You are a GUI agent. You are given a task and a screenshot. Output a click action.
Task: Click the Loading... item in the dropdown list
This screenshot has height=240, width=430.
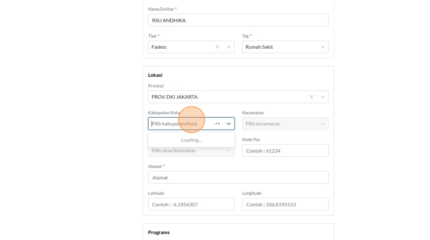pos(191,140)
